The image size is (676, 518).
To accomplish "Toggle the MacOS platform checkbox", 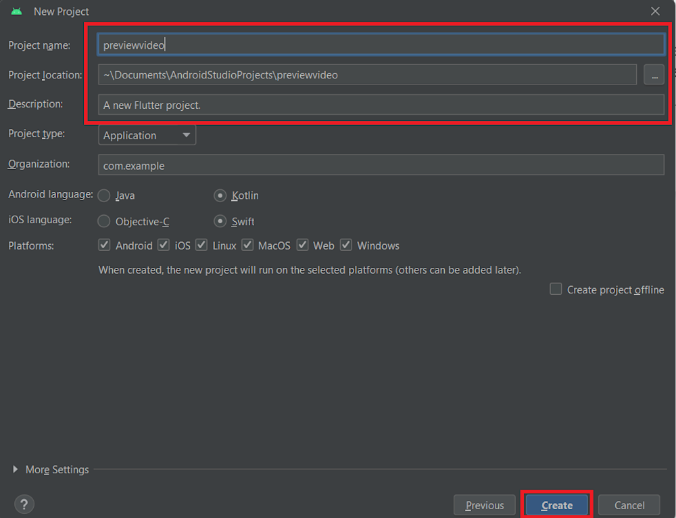I will click(x=247, y=245).
